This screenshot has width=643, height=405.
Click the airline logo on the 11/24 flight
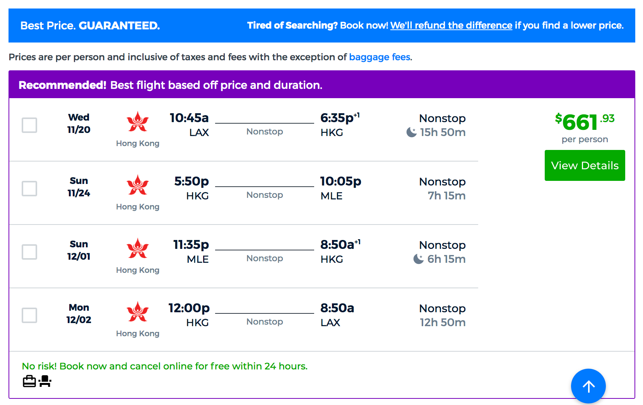coord(138,185)
